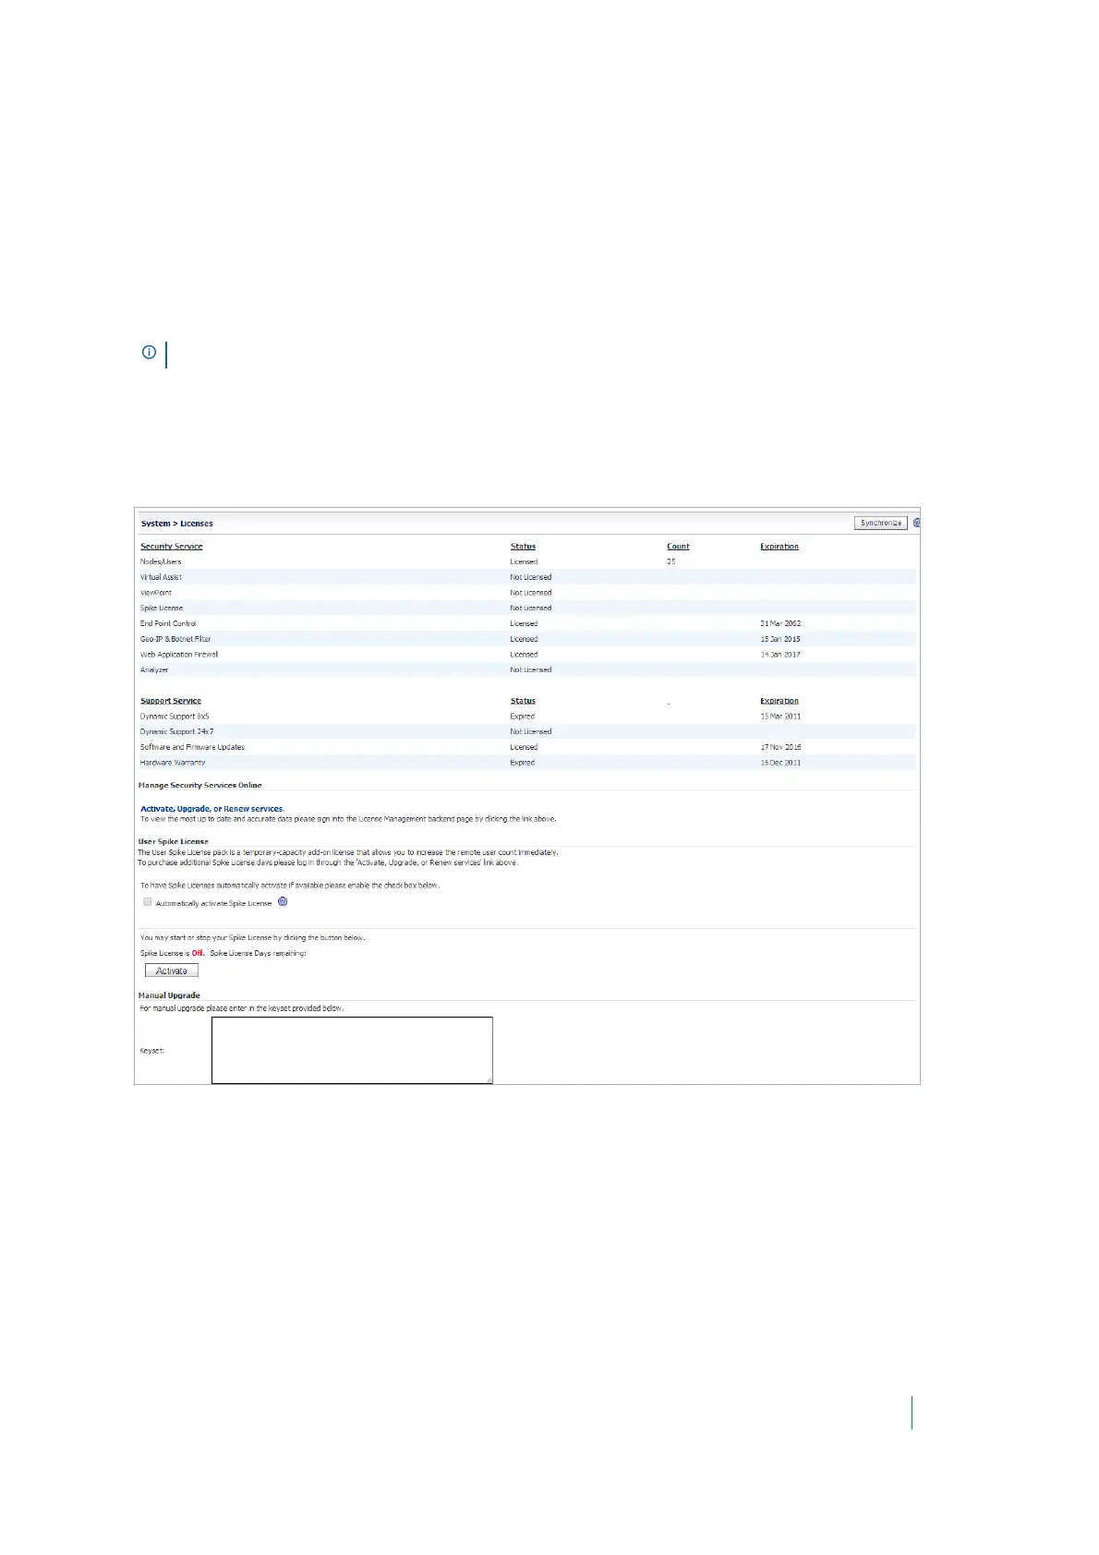Click the Manage Security Services Online heading

(200, 785)
